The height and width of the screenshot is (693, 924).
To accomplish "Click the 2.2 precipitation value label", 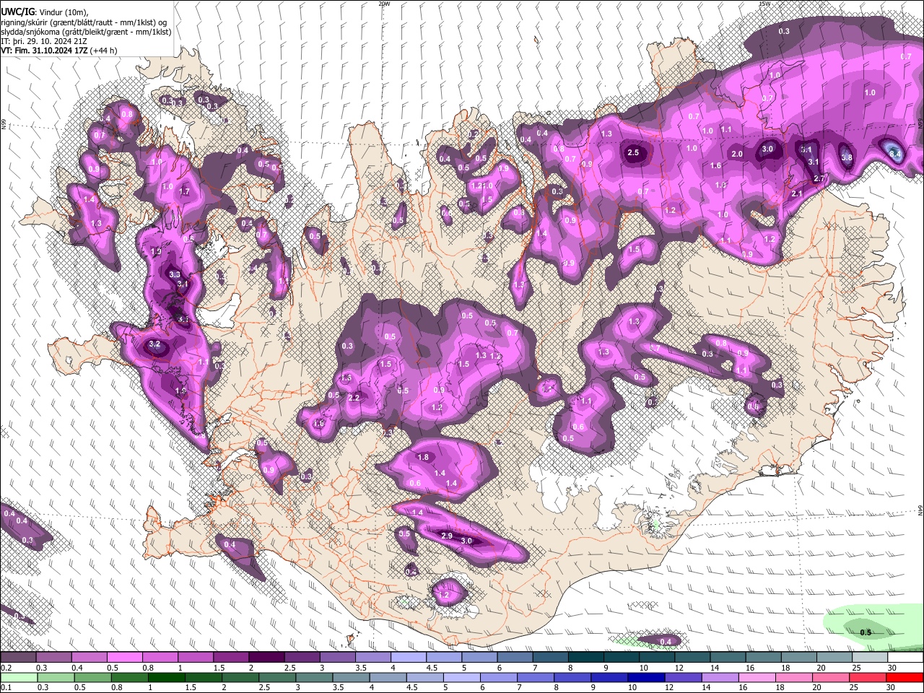I will 354,398.
